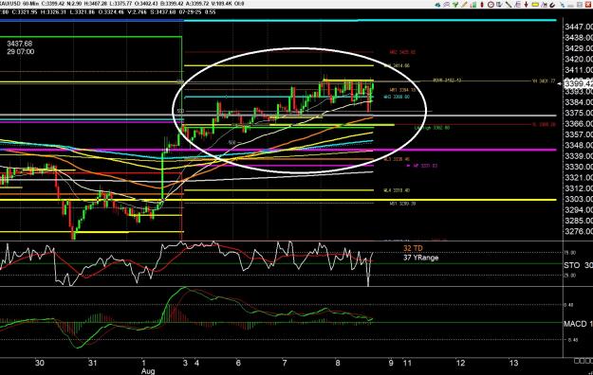Click the 3447.00 price axis label
Image resolution: width=593 pixels, height=375 pixels.
[x=579, y=27]
